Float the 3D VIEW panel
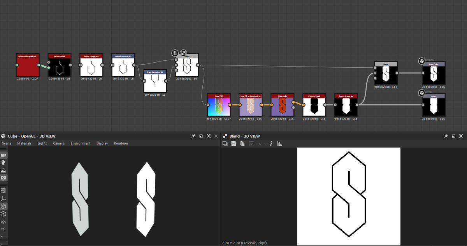 (201, 136)
